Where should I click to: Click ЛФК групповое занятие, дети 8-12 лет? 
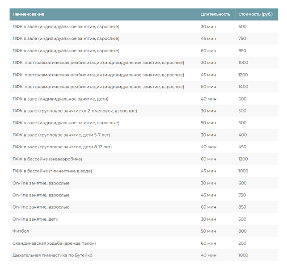(62, 147)
